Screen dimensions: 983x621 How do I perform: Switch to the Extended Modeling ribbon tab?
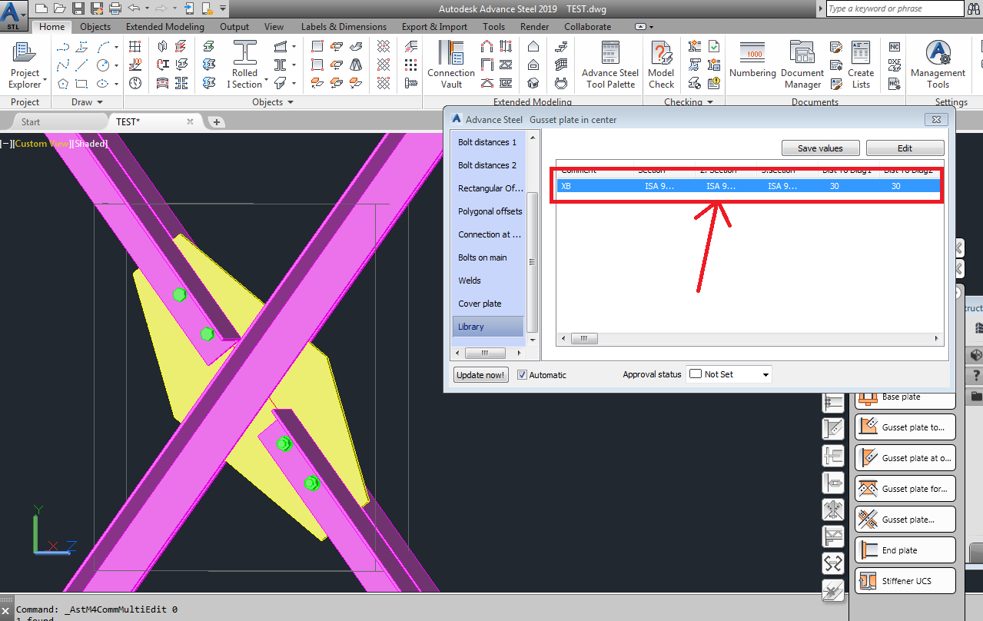[165, 27]
